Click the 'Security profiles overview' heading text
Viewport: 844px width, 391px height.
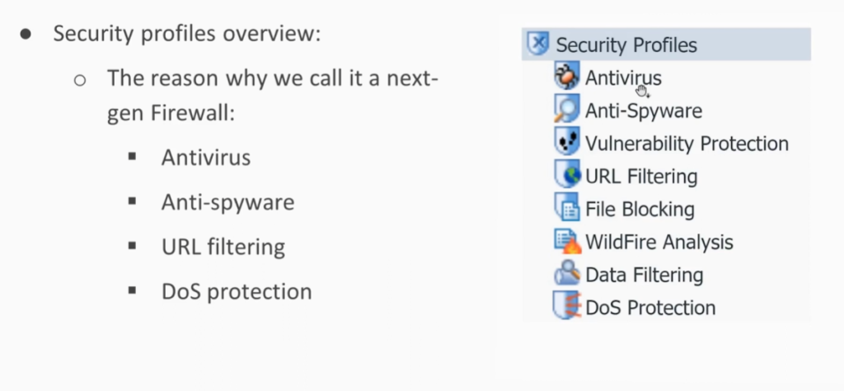click(x=185, y=35)
